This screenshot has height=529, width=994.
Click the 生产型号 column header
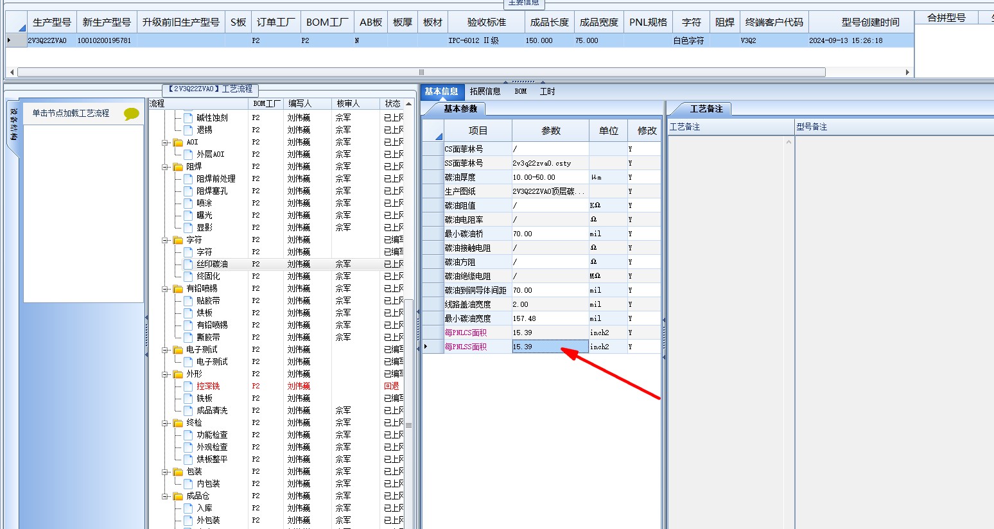(x=52, y=22)
